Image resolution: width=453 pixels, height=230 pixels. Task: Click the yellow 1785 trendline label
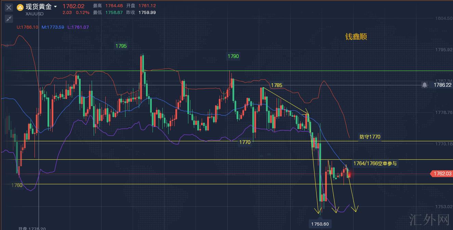(276, 85)
